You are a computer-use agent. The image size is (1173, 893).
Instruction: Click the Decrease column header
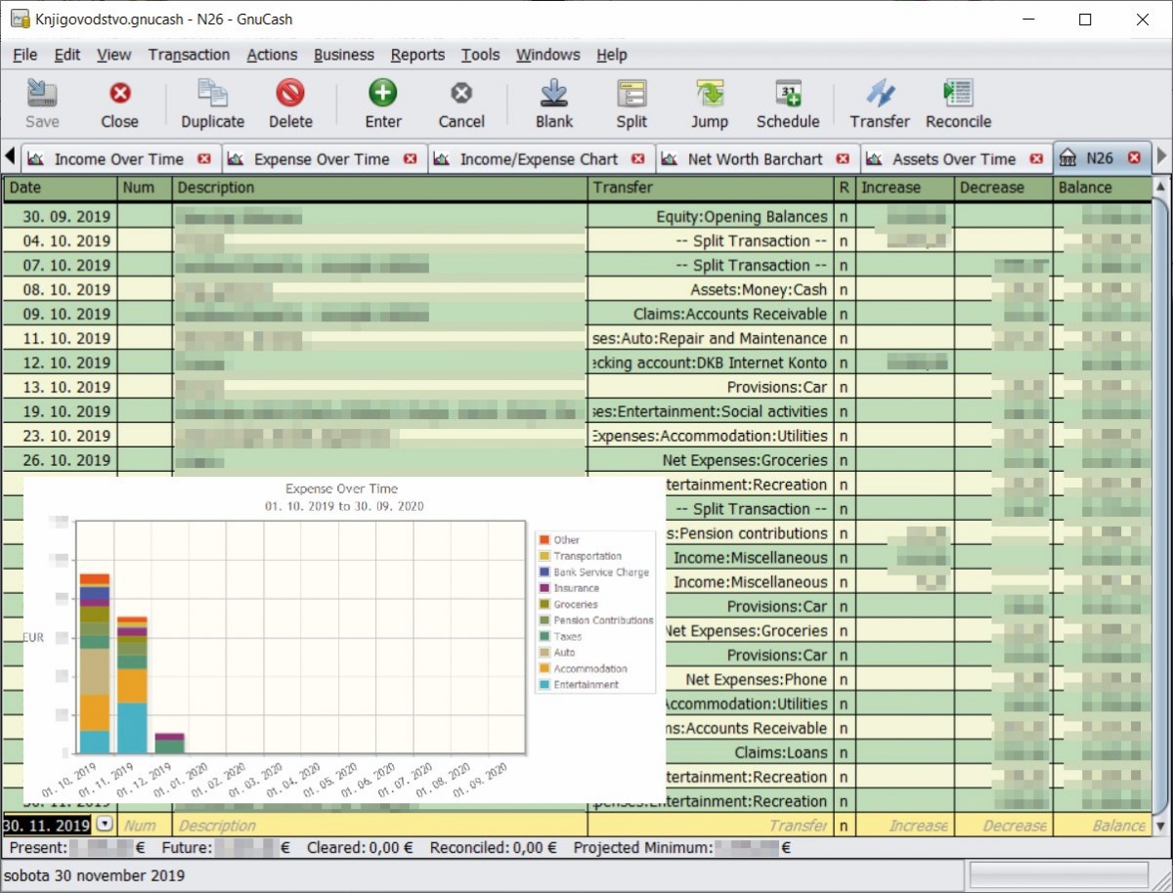1004,188
